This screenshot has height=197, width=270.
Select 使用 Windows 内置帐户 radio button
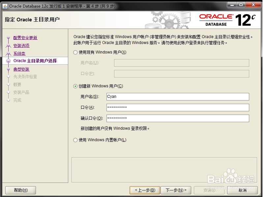click(x=75, y=140)
